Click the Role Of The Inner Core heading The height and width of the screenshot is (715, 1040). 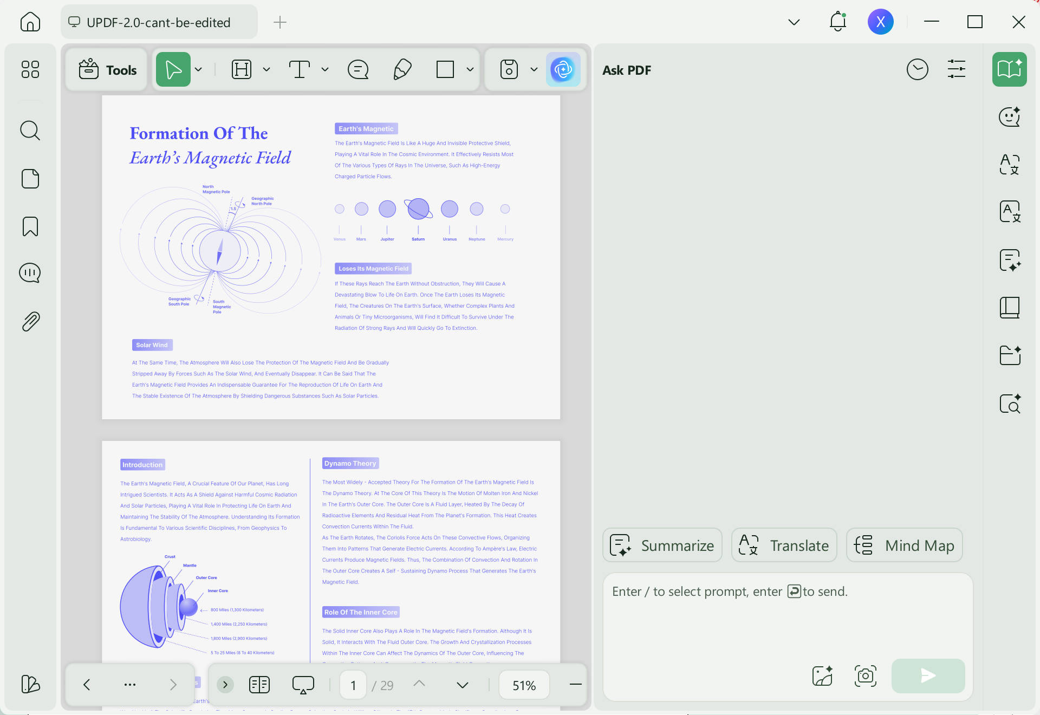tap(361, 612)
